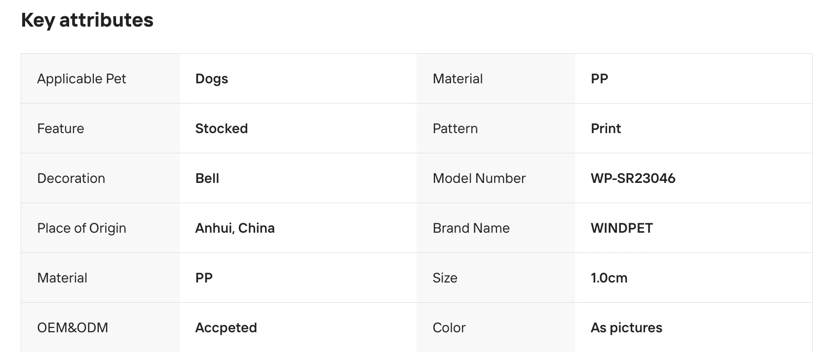Click the "Accpeted" OEM&ODM value
Image resolution: width=838 pixels, height=352 pixels.
pos(226,328)
